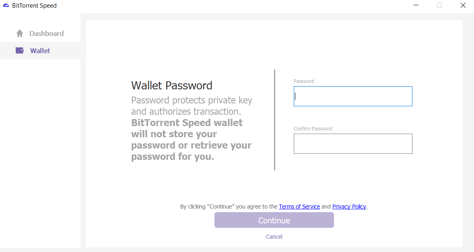Select the Wallet sidebar label
The width and height of the screenshot is (474, 252).
tap(40, 51)
